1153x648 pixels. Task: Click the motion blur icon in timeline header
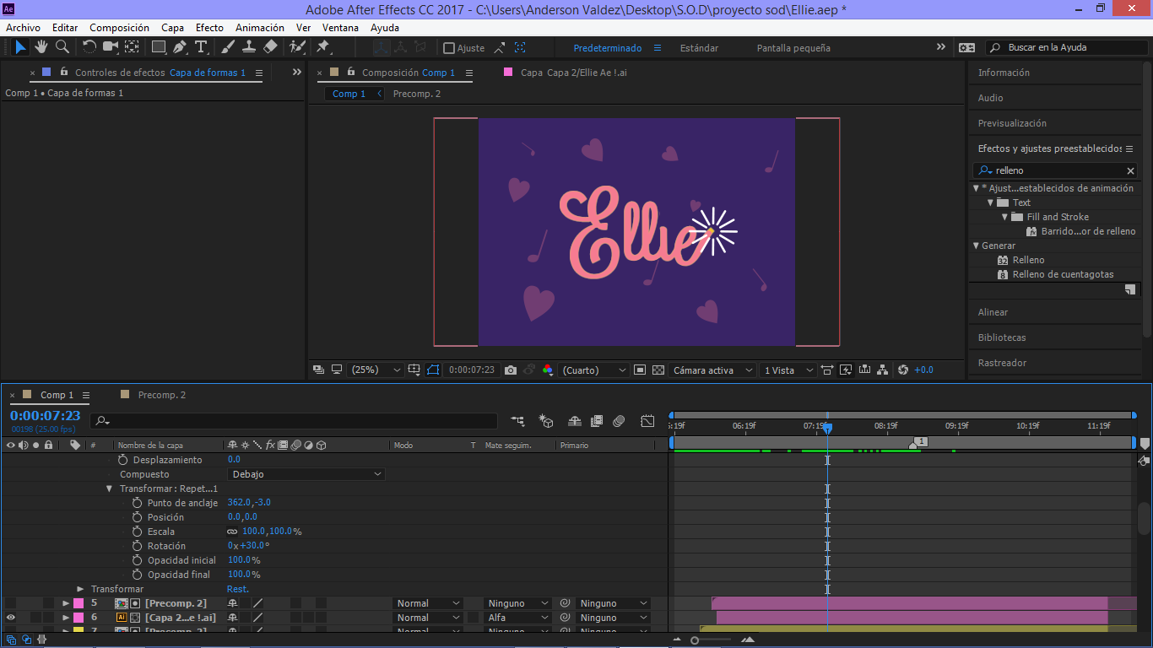click(619, 420)
